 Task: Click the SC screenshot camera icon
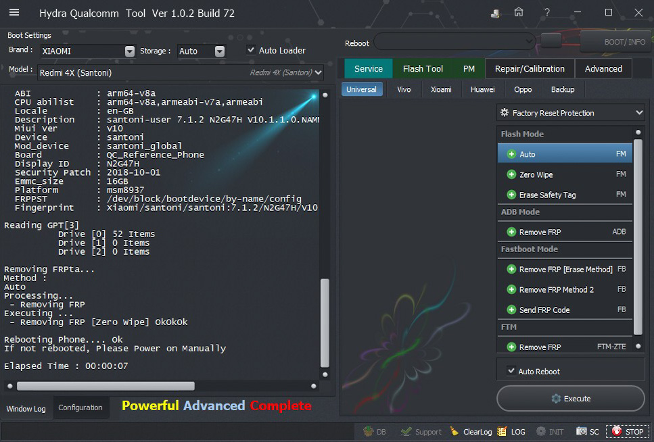[x=582, y=431]
